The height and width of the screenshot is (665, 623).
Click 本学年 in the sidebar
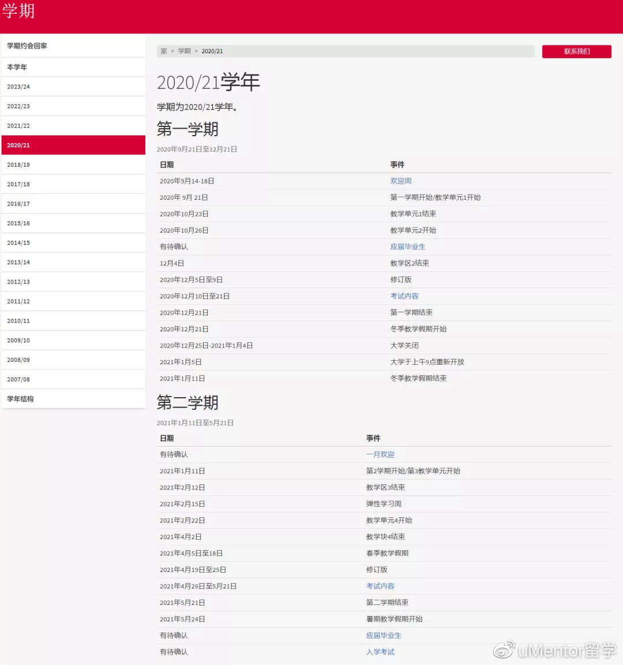click(73, 67)
